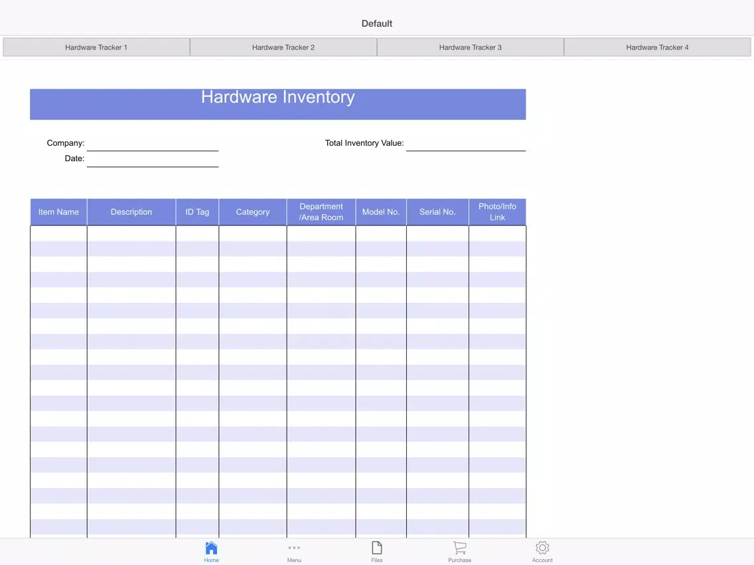Select the Department /Area Room header
The width and height of the screenshot is (754, 565).
321,212
